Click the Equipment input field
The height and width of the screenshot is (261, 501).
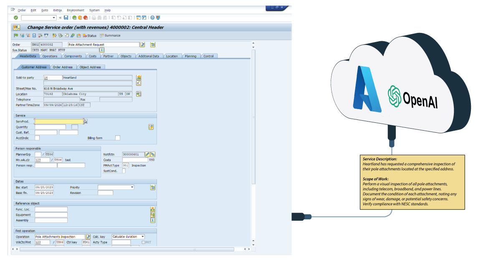point(51,215)
